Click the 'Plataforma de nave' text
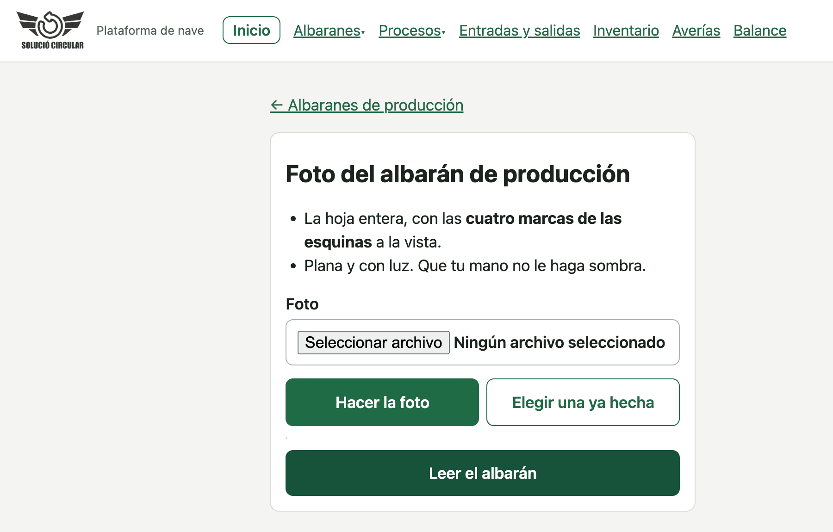The height and width of the screenshot is (532, 833). [150, 31]
